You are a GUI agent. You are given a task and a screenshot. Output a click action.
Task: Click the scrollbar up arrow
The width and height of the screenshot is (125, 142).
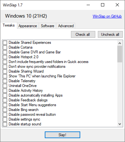[120, 43]
